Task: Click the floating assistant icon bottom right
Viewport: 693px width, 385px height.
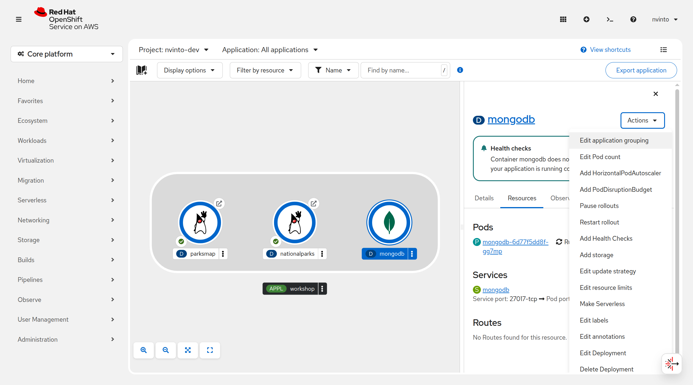Action: [672, 364]
